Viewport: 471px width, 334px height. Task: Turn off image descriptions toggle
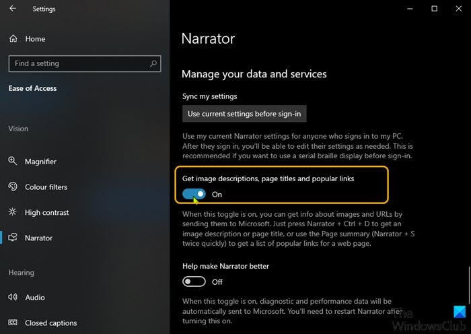(194, 194)
